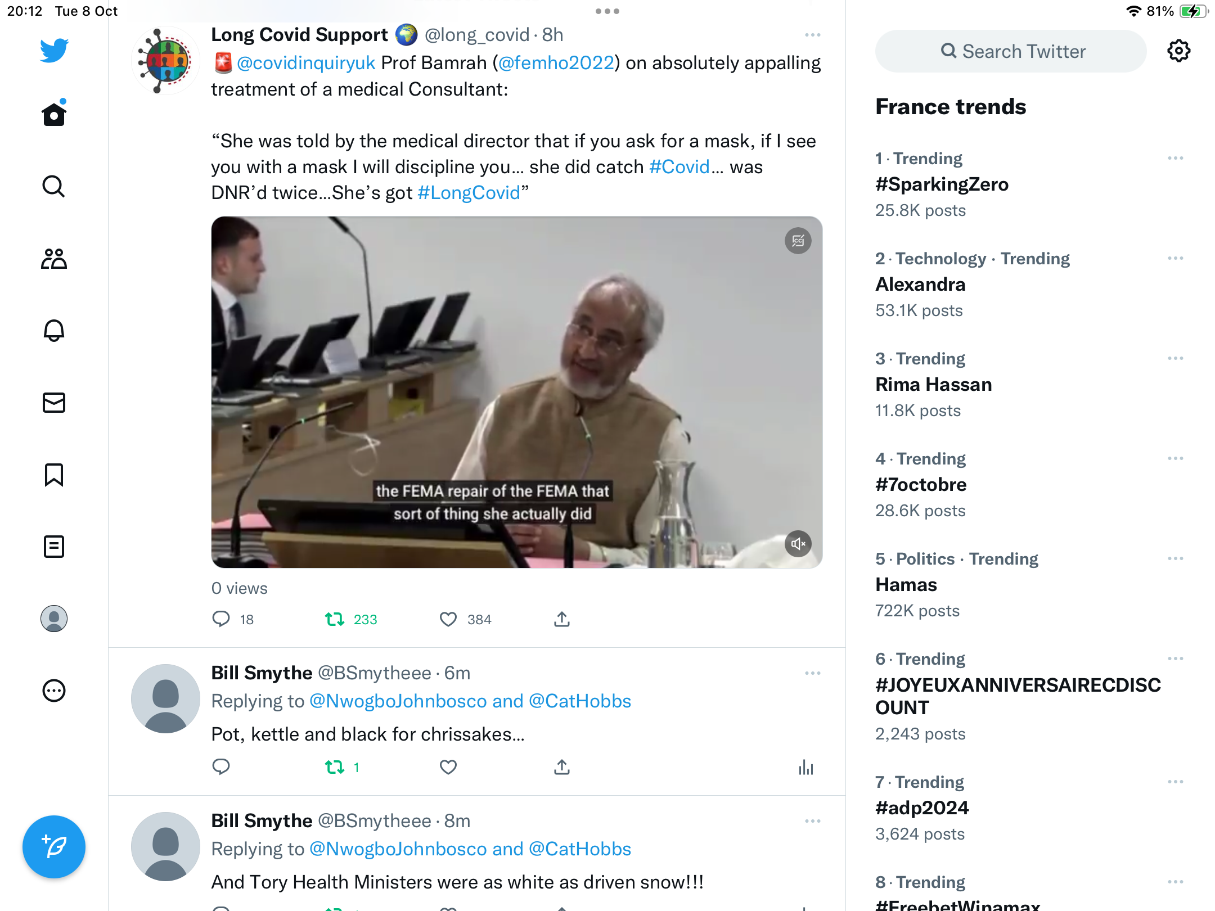Image resolution: width=1215 pixels, height=911 pixels.
Task: Open Lists icon in sidebar
Action: pos(54,547)
